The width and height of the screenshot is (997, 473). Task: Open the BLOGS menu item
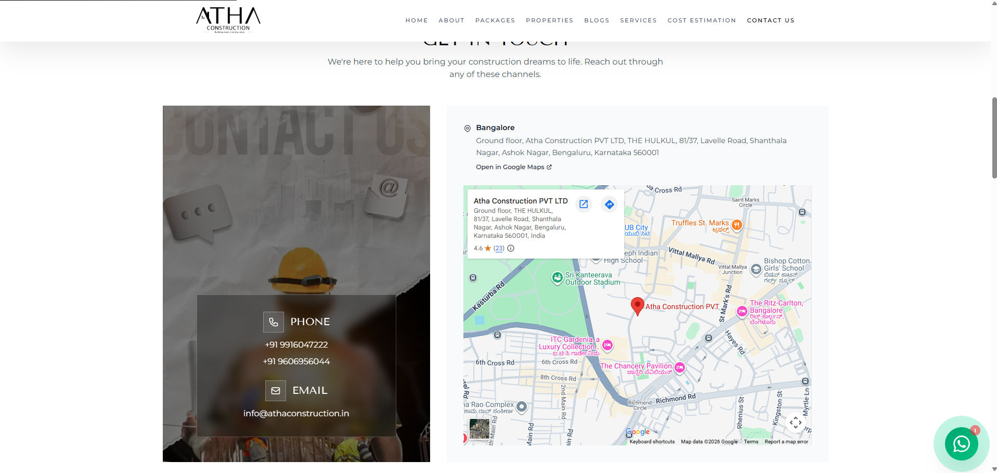click(597, 20)
